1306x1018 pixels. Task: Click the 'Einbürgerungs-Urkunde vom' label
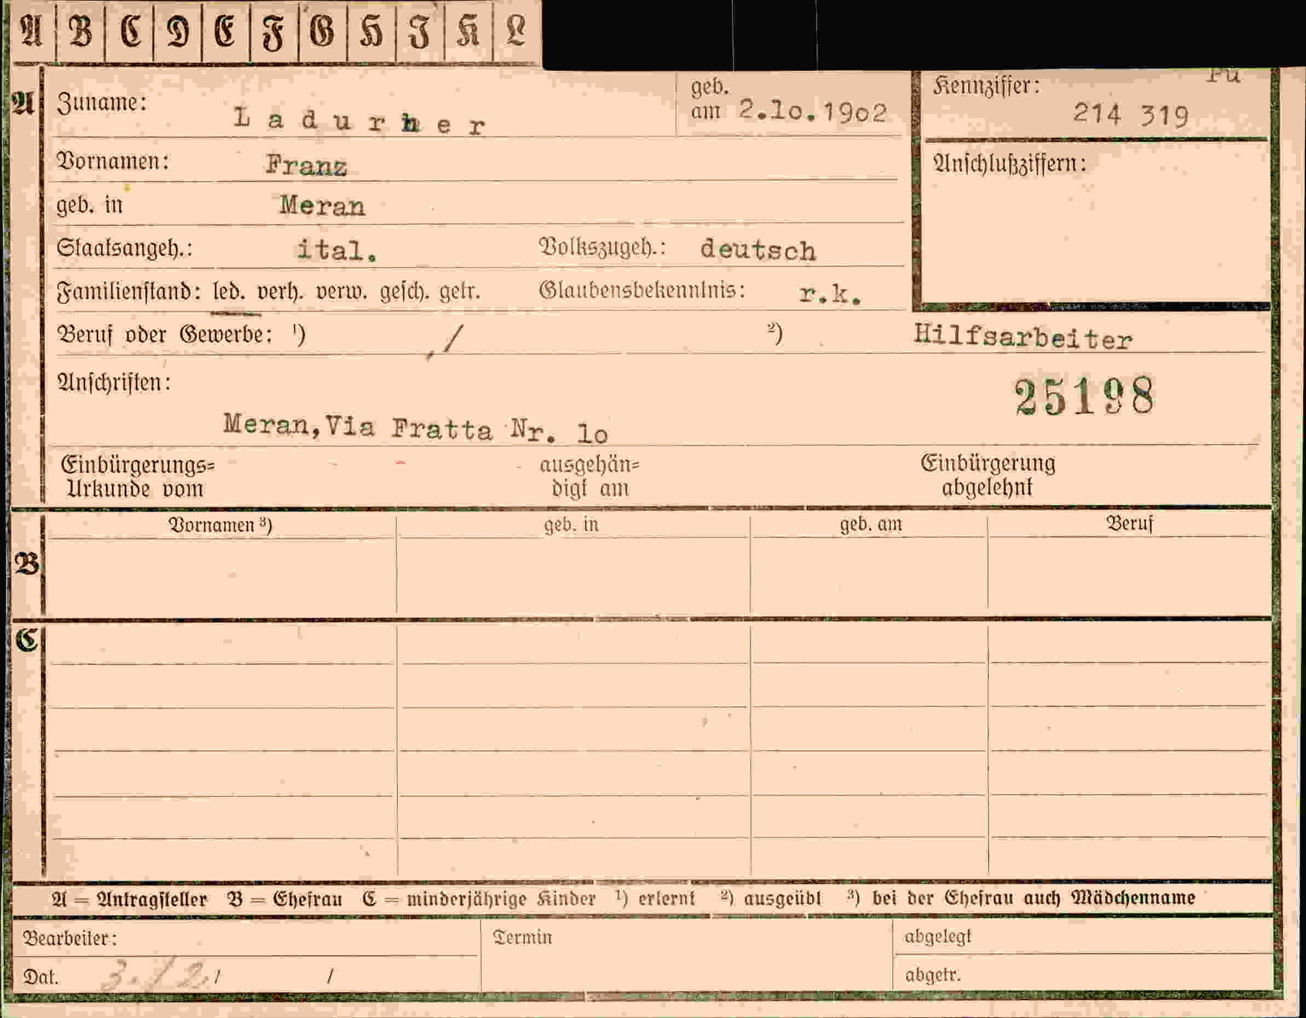[x=138, y=477]
